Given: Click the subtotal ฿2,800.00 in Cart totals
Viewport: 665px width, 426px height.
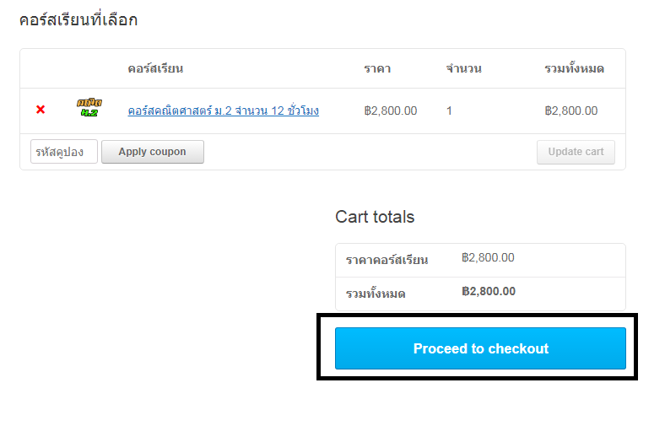Looking at the screenshot, I should pos(488,258).
